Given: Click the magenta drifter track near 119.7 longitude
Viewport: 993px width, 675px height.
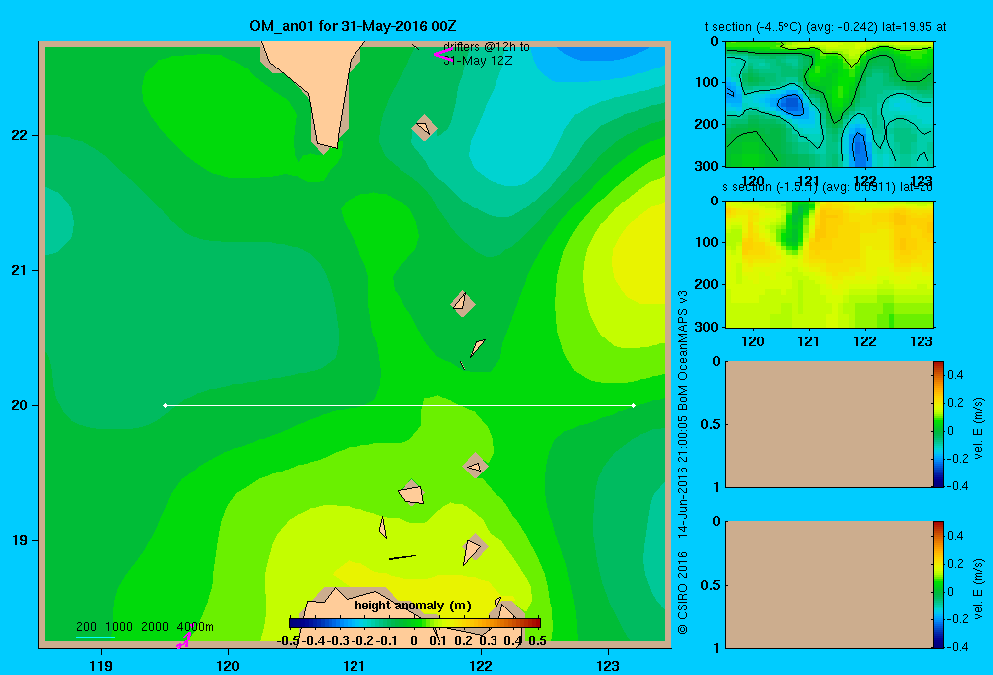Looking at the screenshot, I should point(185,637).
